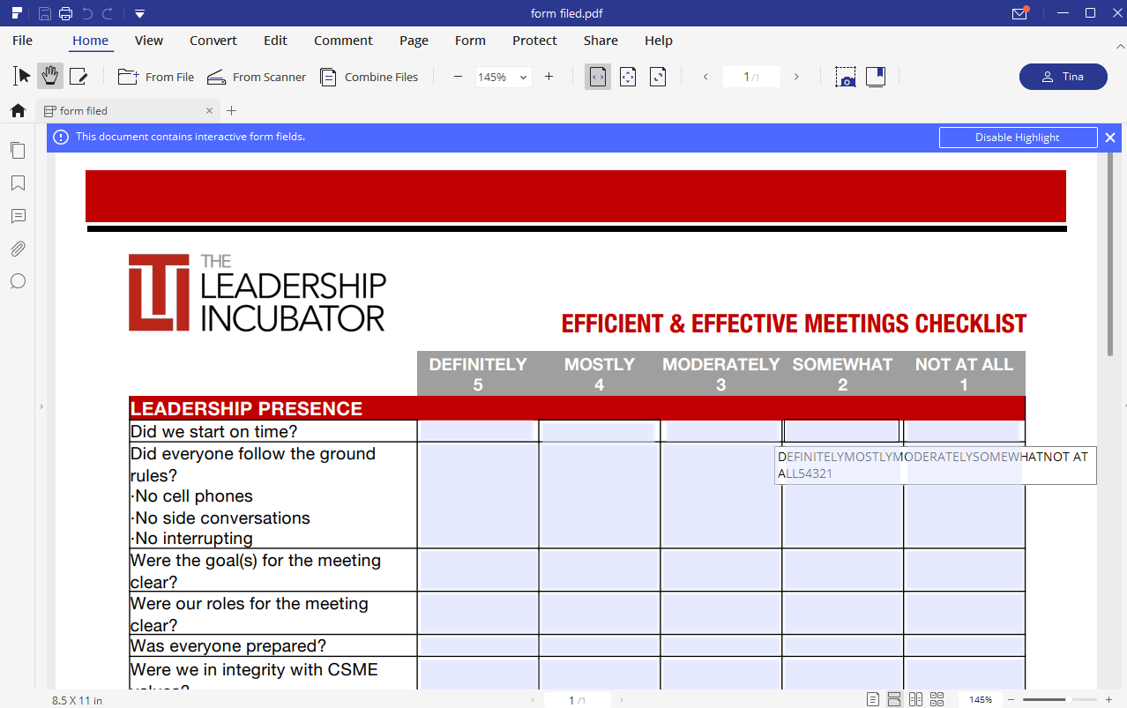Open the Bookmarks sidebar panel
Screen dimensions: 1127x708
tap(18, 183)
